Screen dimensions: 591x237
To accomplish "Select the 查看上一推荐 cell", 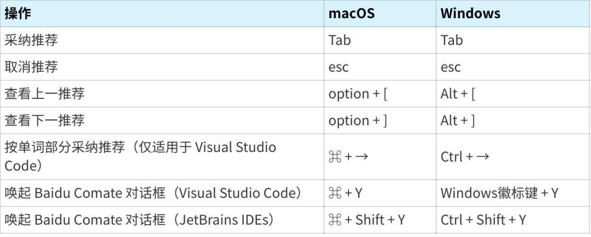I will (x=162, y=94).
